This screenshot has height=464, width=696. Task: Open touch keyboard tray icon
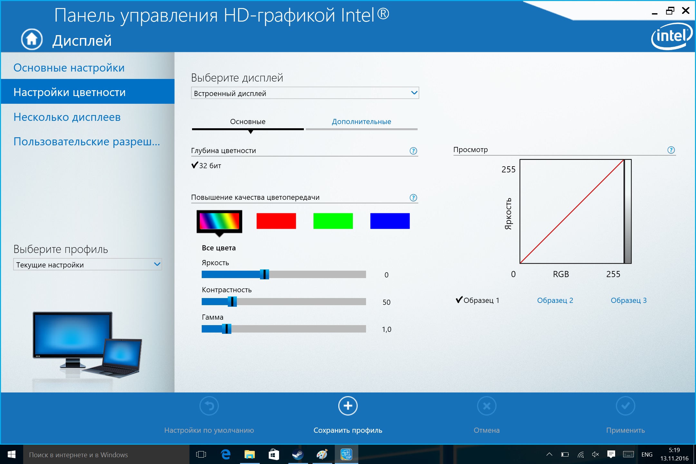click(x=628, y=454)
